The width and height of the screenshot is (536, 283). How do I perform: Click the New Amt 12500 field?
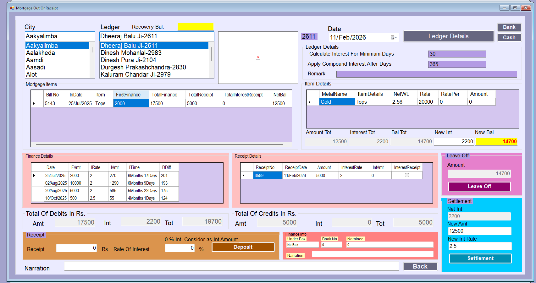click(480, 231)
